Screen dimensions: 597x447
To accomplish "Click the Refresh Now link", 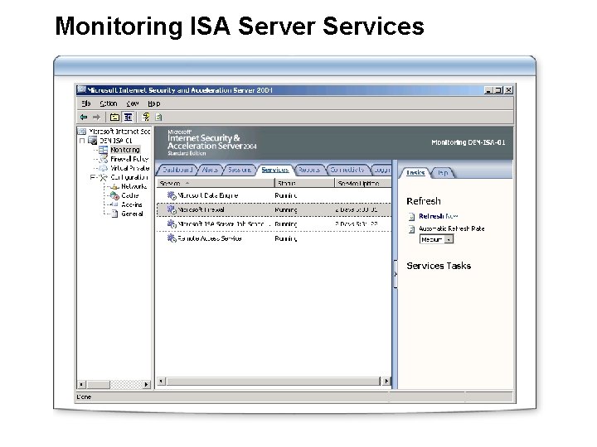I will (x=439, y=216).
